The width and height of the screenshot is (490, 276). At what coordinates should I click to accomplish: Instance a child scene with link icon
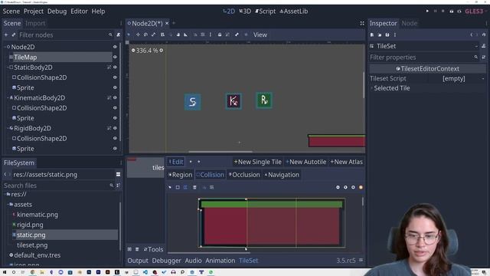coord(14,34)
